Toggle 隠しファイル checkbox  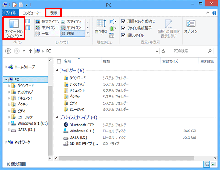click(124, 35)
